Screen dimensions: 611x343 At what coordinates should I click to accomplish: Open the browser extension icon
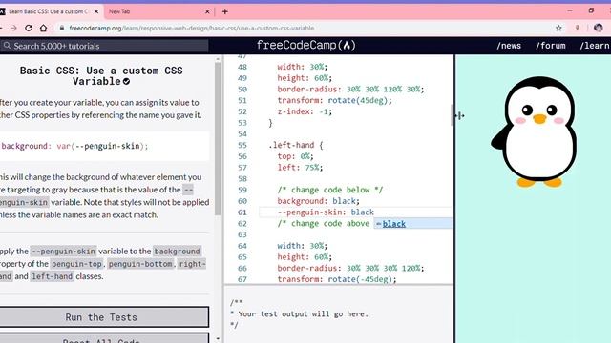click(x=577, y=28)
